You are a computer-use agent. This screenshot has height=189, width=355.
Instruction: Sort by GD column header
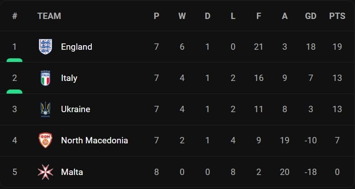[311, 16]
